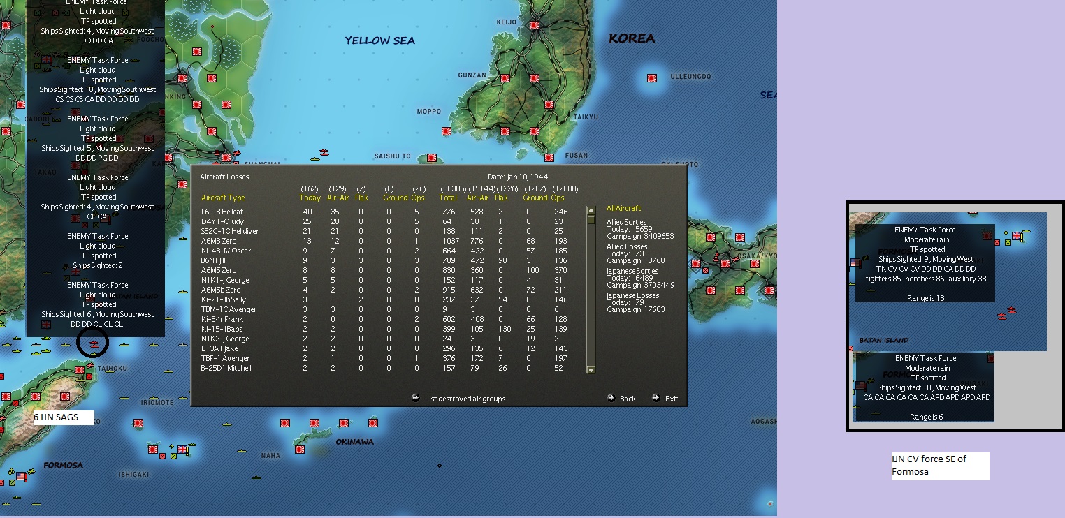Open List destroyed air groups
The image size is (1065, 518).
coord(458,399)
